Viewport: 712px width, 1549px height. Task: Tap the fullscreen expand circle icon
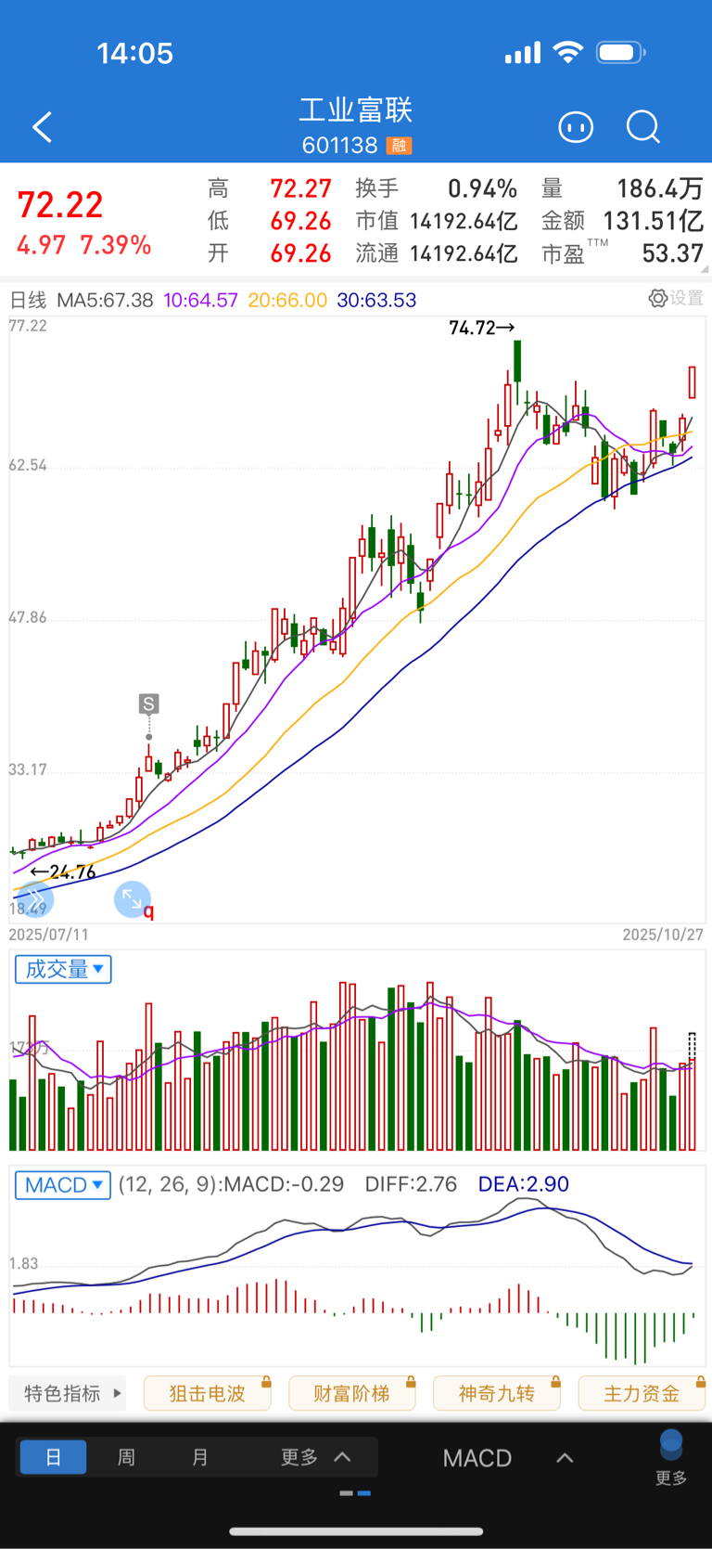coord(133,899)
